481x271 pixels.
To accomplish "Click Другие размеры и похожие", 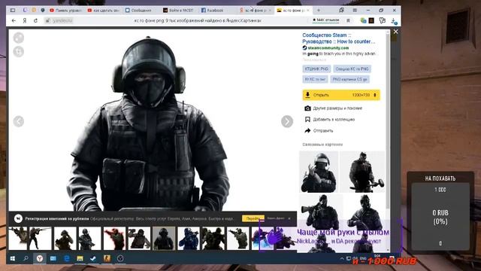I will [x=337, y=108].
